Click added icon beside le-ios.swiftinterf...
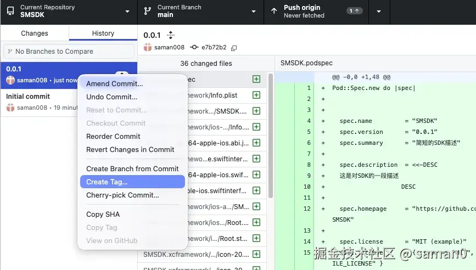The width and height of the screenshot is (476, 270). pos(256,191)
